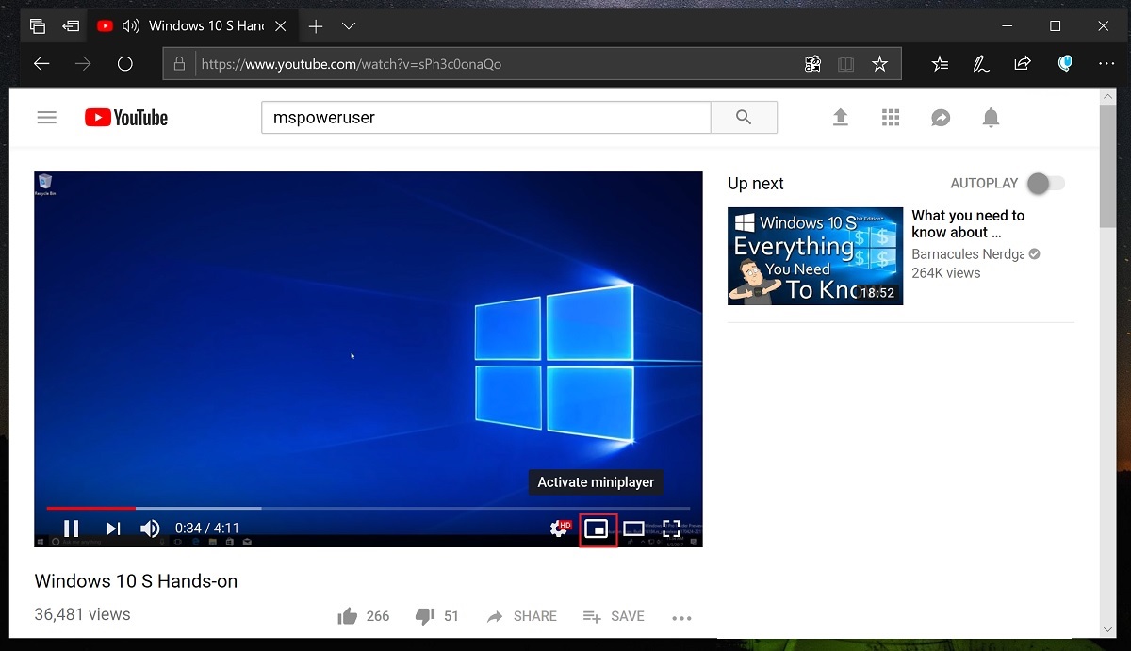The height and width of the screenshot is (651, 1131).
Task: Click the video progress bar
Action: tap(369, 508)
